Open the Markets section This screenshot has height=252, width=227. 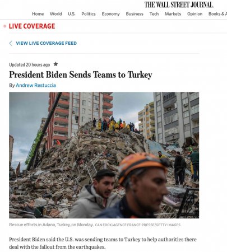pyautogui.click(x=173, y=14)
